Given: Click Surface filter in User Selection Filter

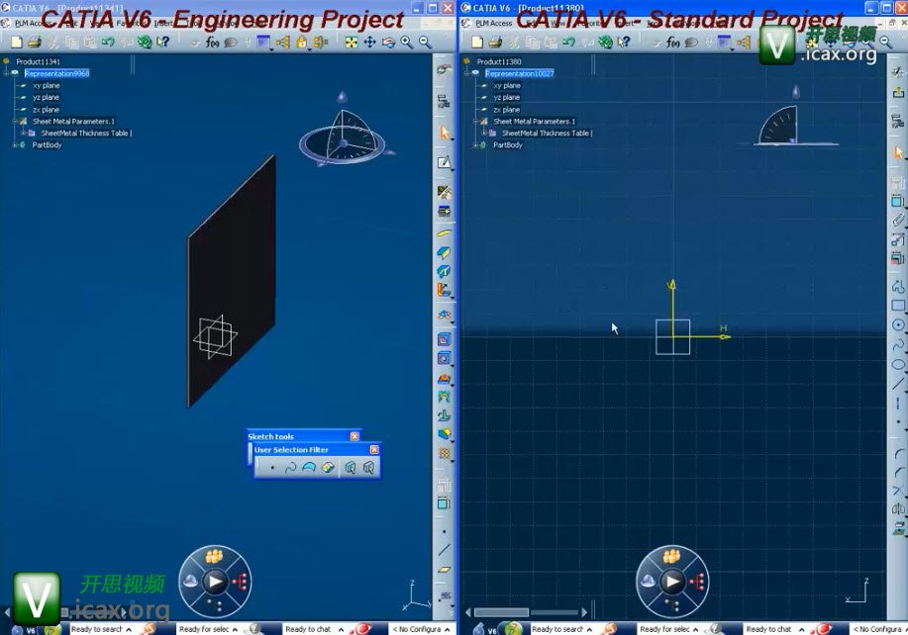Looking at the screenshot, I should pos(309,467).
